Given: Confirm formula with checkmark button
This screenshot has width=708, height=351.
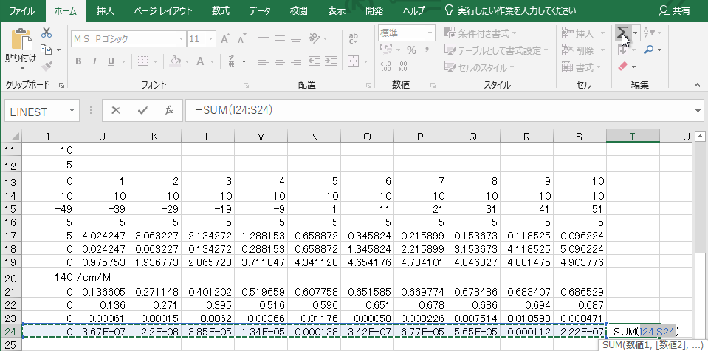Looking at the screenshot, I should click(x=142, y=111).
